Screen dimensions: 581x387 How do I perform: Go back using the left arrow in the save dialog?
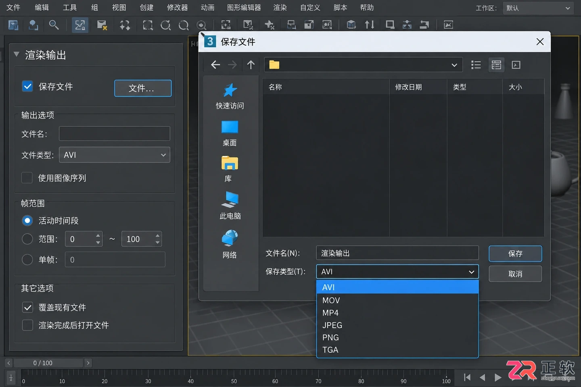(215, 65)
